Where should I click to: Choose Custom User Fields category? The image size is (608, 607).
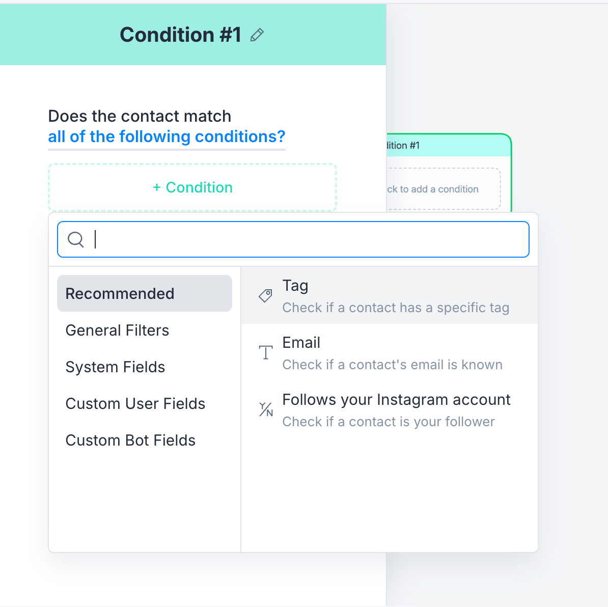[135, 404]
